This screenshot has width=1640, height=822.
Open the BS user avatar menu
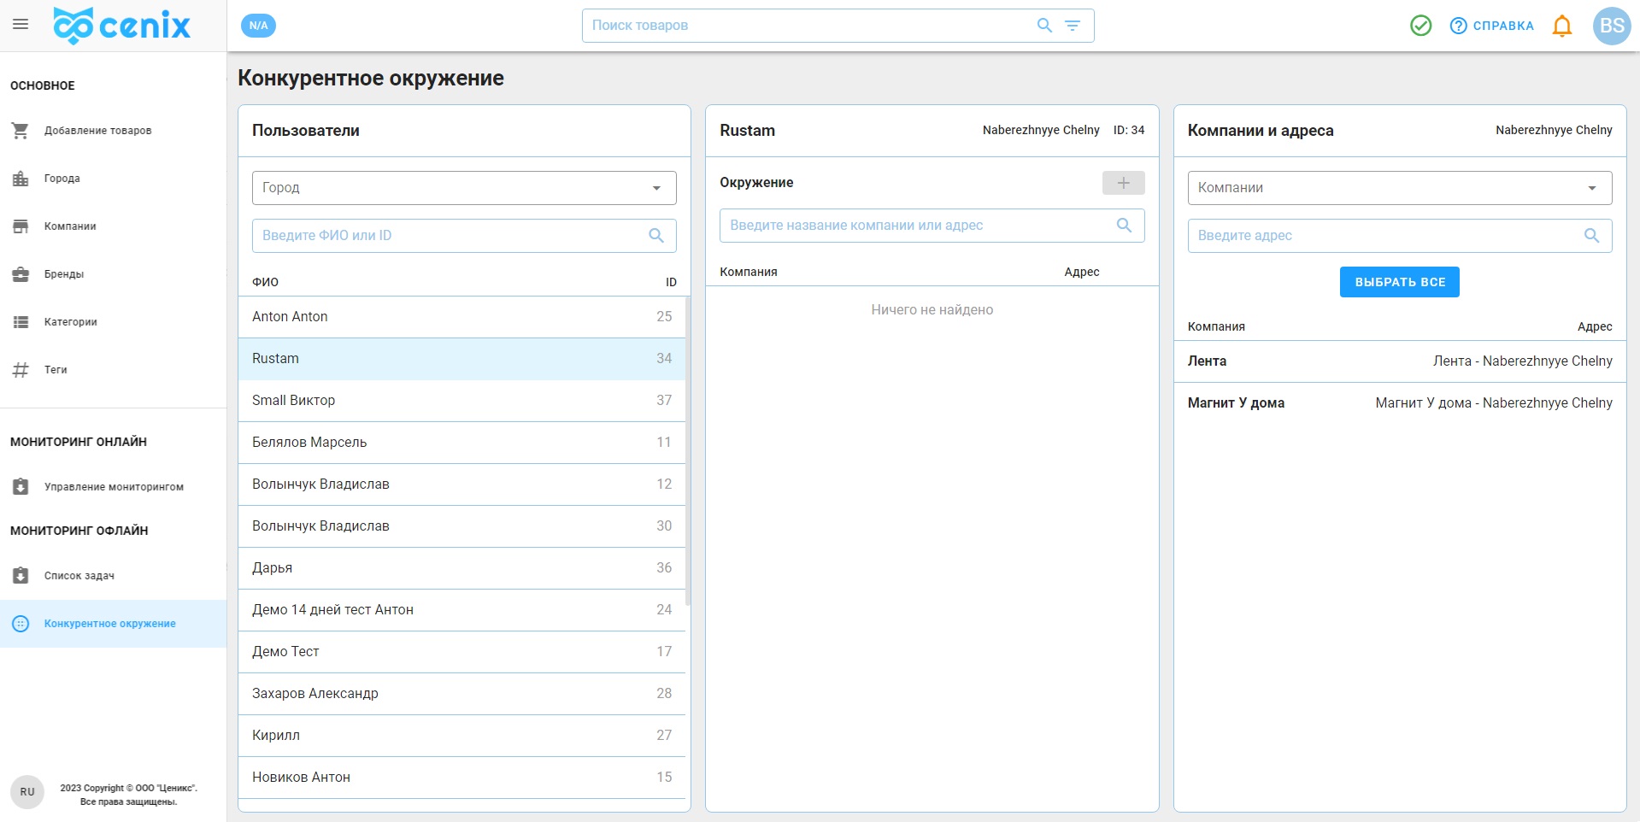[x=1612, y=26]
